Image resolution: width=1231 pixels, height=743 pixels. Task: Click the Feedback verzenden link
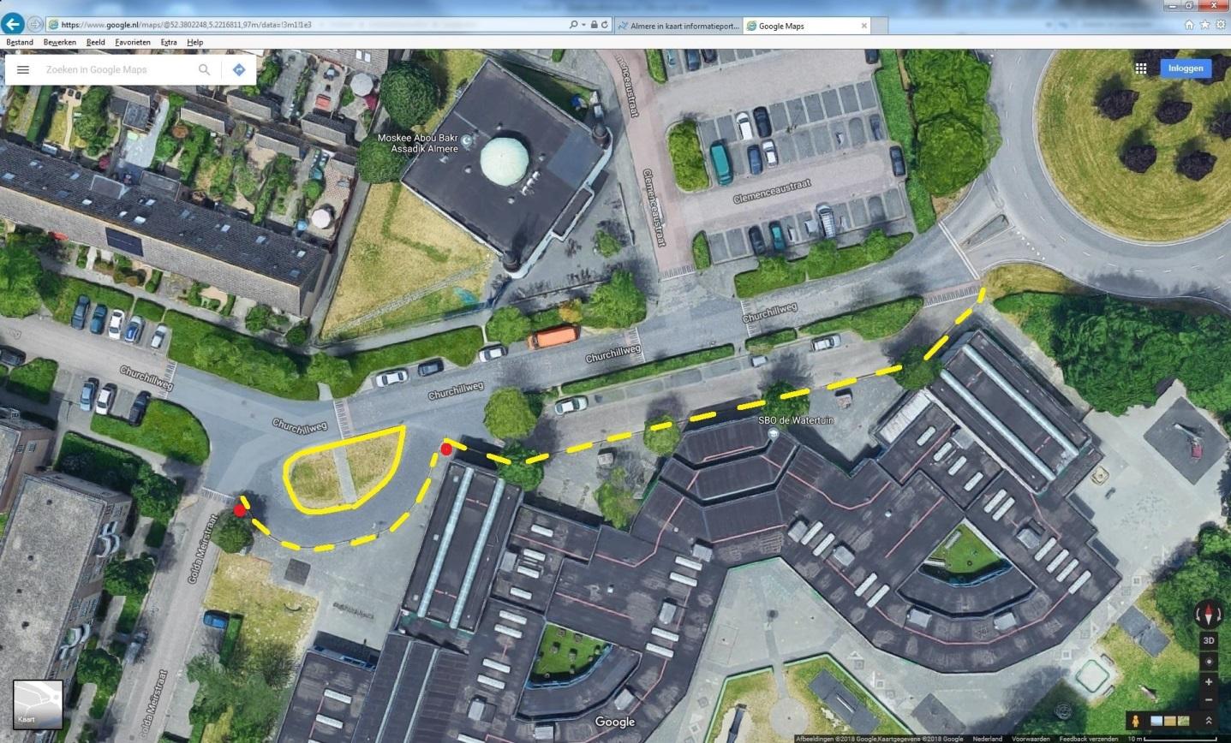click(1087, 739)
